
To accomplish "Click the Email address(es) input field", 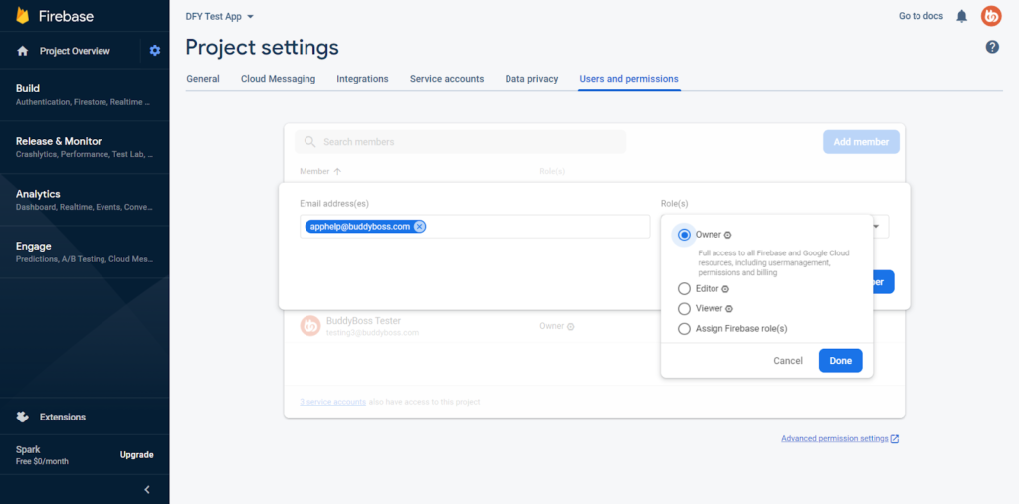I will pos(537,227).
